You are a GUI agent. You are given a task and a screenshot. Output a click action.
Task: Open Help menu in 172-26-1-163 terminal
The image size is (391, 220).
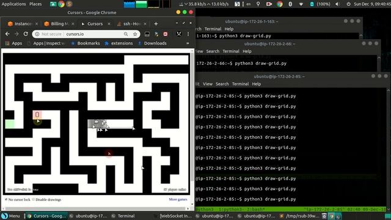click(229, 29)
